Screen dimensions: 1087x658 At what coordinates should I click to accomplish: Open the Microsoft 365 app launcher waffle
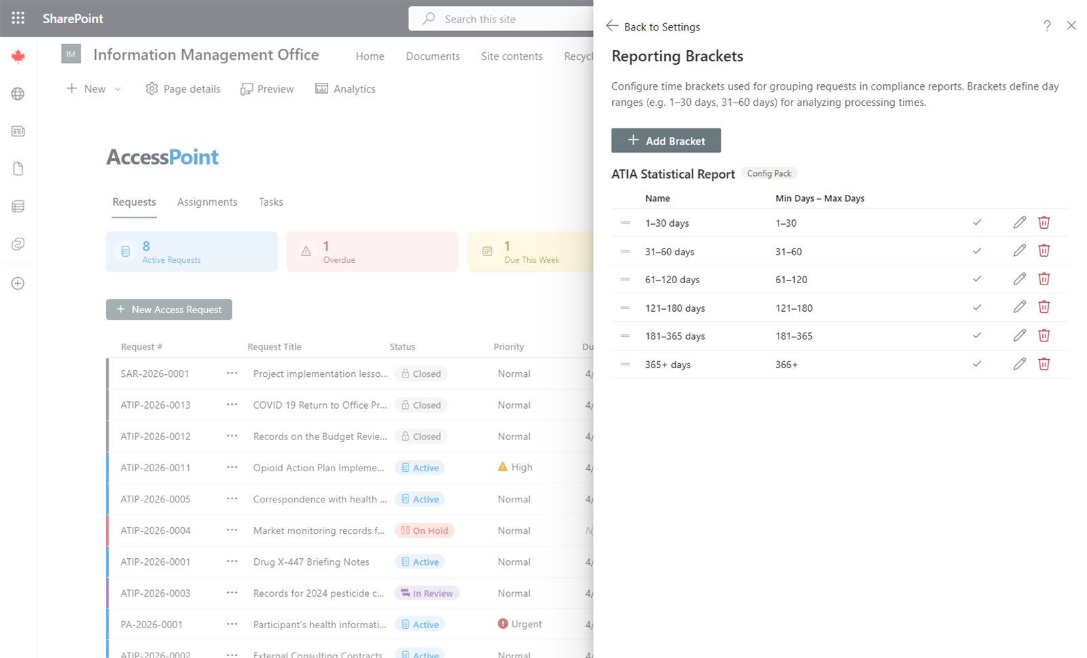(18, 18)
